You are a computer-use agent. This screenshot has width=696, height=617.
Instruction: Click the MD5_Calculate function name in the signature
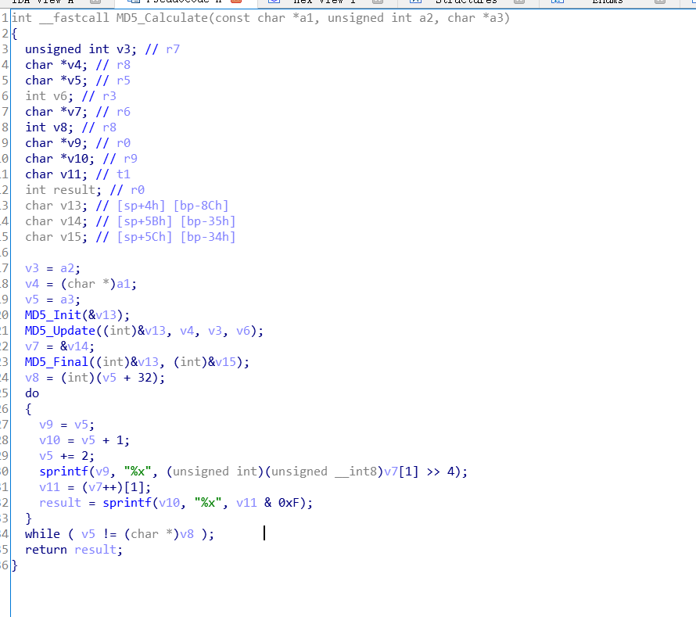click(x=162, y=18)
